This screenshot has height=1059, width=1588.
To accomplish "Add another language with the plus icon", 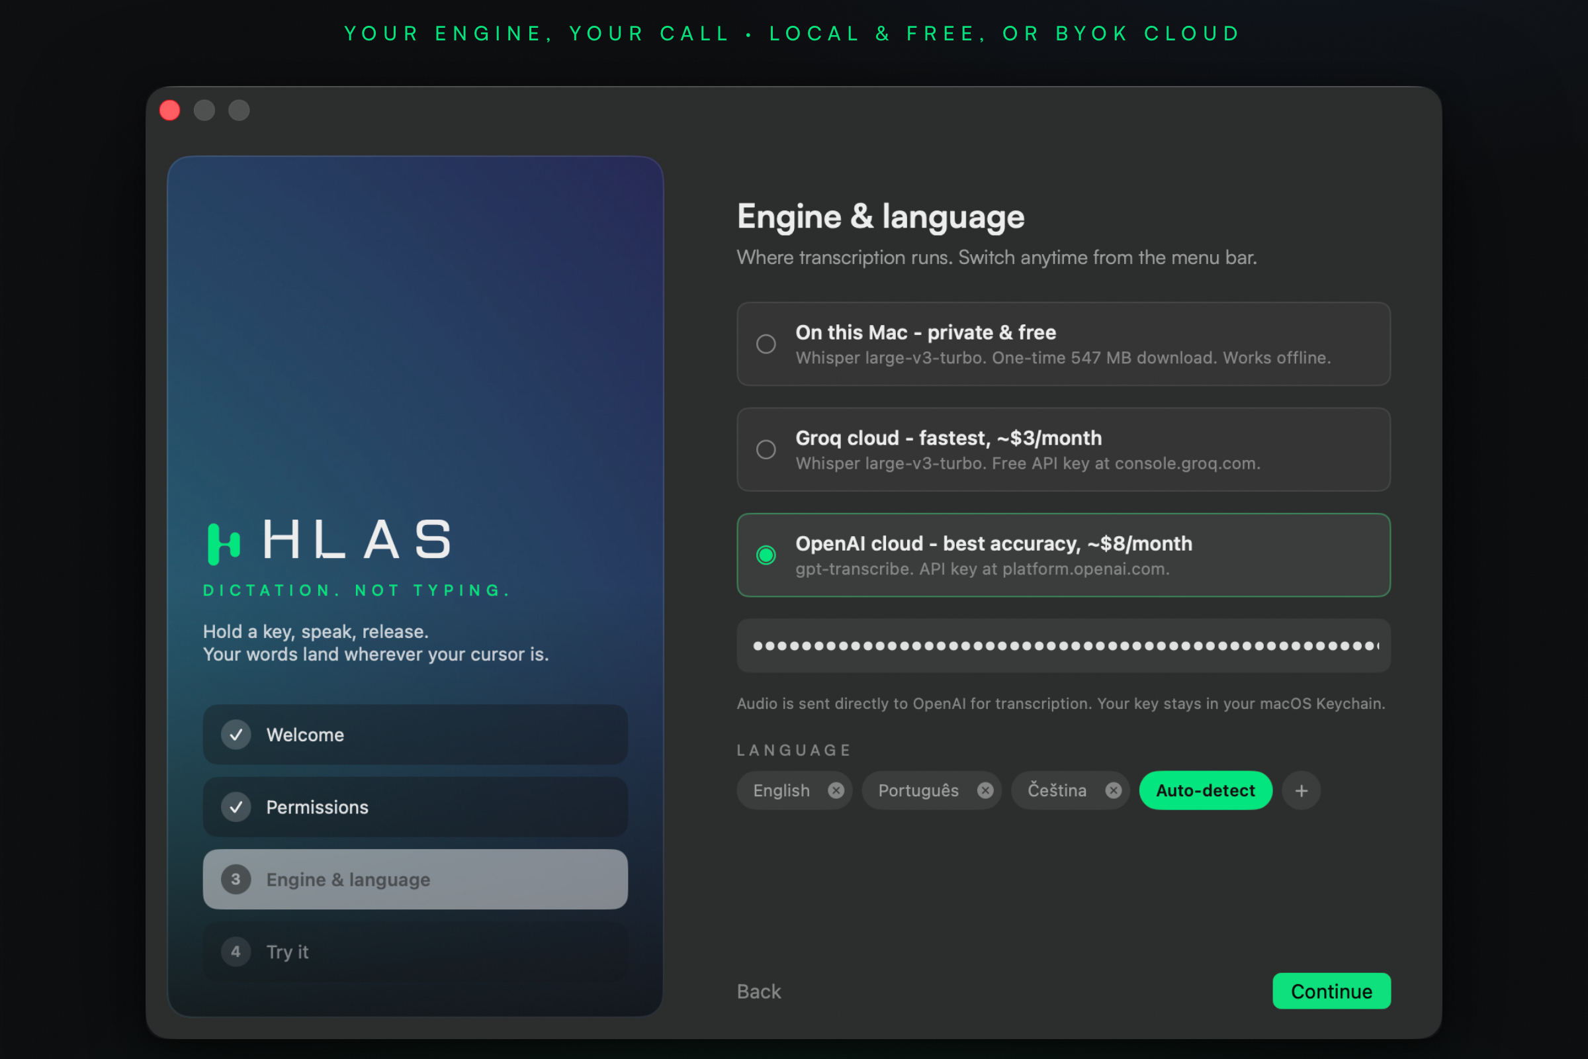I will [1301, 790].
